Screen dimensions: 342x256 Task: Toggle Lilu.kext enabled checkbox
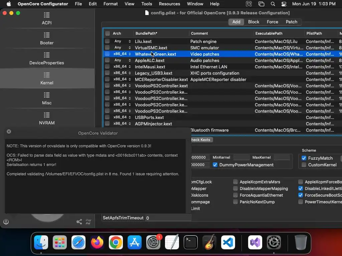(x=107, y=41)
